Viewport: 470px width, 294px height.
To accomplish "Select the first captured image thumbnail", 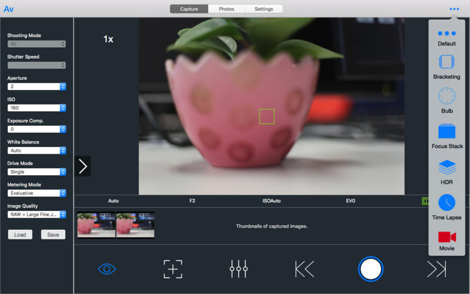I will (x=96, y=225).
